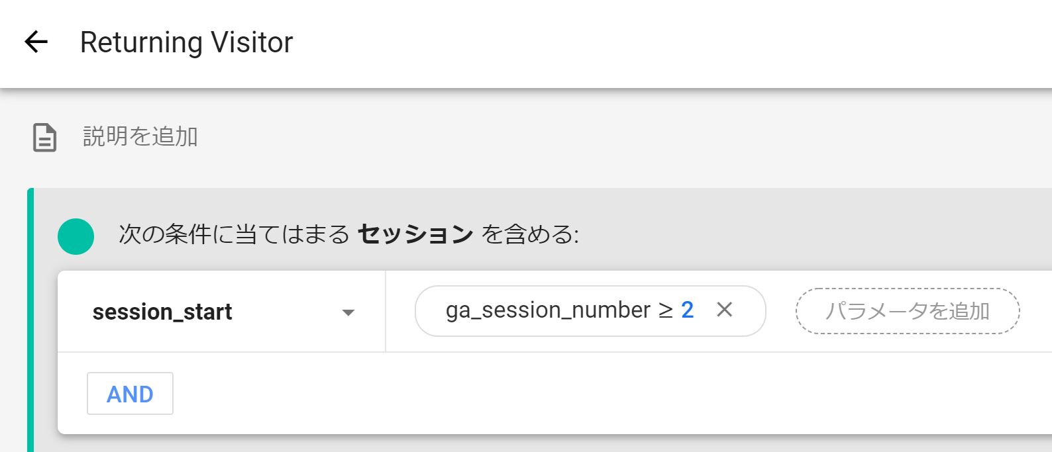
Task: Click the ≥ operator in the parameter chip
Action: (x=664, y=310)
